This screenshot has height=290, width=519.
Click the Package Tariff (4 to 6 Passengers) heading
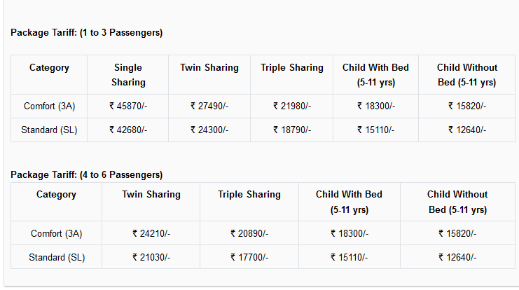[x=86, y=174]
